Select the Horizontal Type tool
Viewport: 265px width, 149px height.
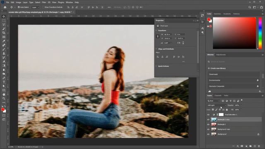point(4,82)
